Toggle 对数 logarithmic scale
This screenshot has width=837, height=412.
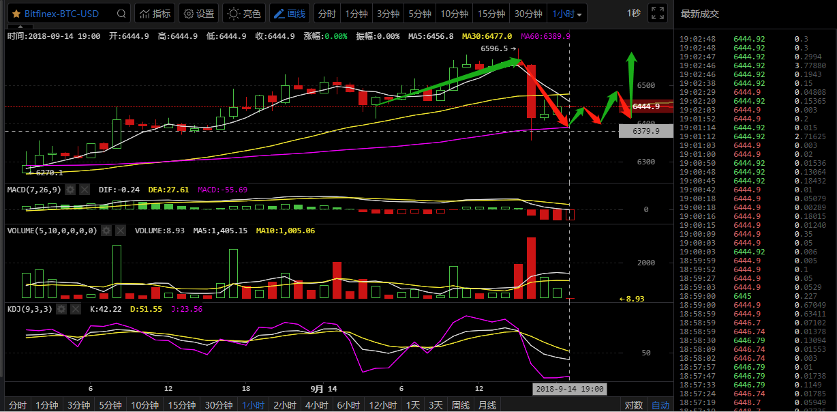(634, 405)
